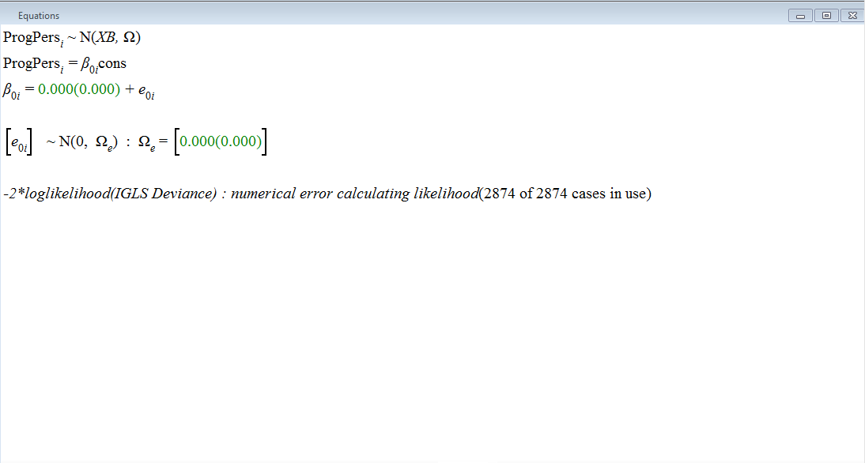Click green 0.000(0.000) estimate for β0i

(79, 90)
